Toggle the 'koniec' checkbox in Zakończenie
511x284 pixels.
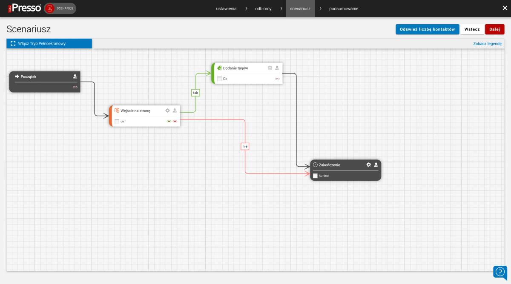point(316,176)
